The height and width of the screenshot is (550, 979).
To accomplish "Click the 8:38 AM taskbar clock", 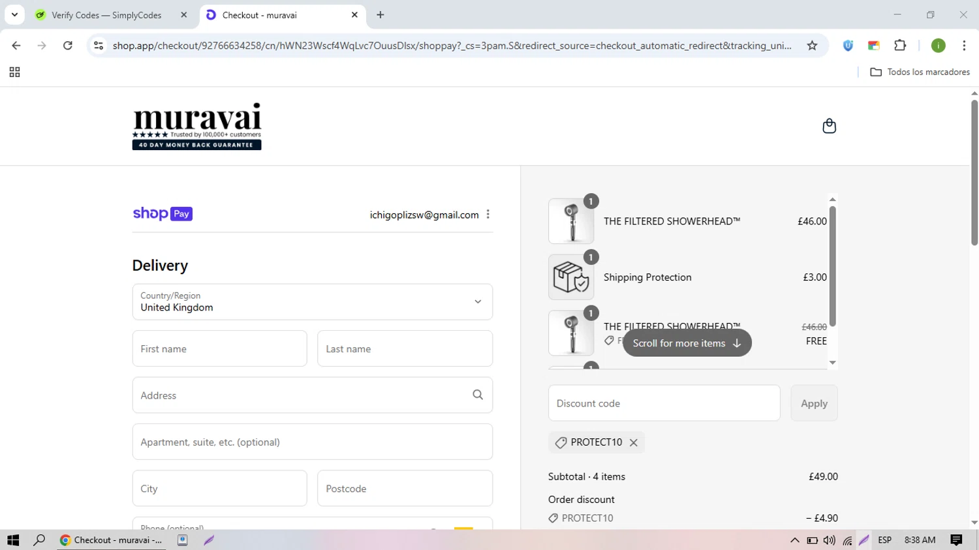I will tap(920, 540).
